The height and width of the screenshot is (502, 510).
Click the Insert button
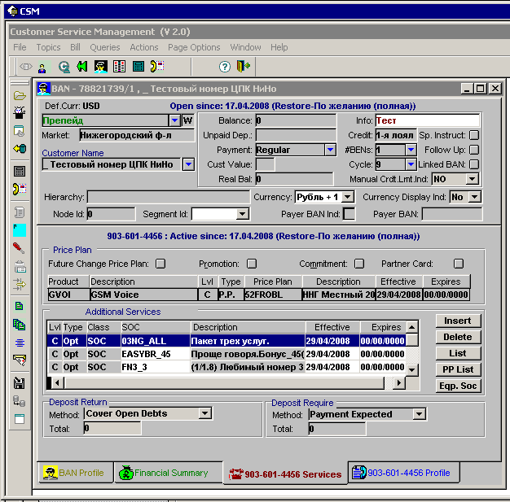(x=458, y=321)
